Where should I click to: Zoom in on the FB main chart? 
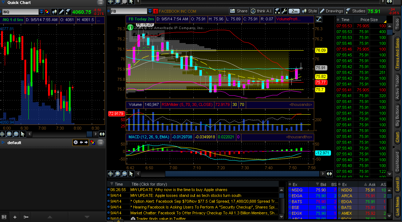tap(117, 174)
